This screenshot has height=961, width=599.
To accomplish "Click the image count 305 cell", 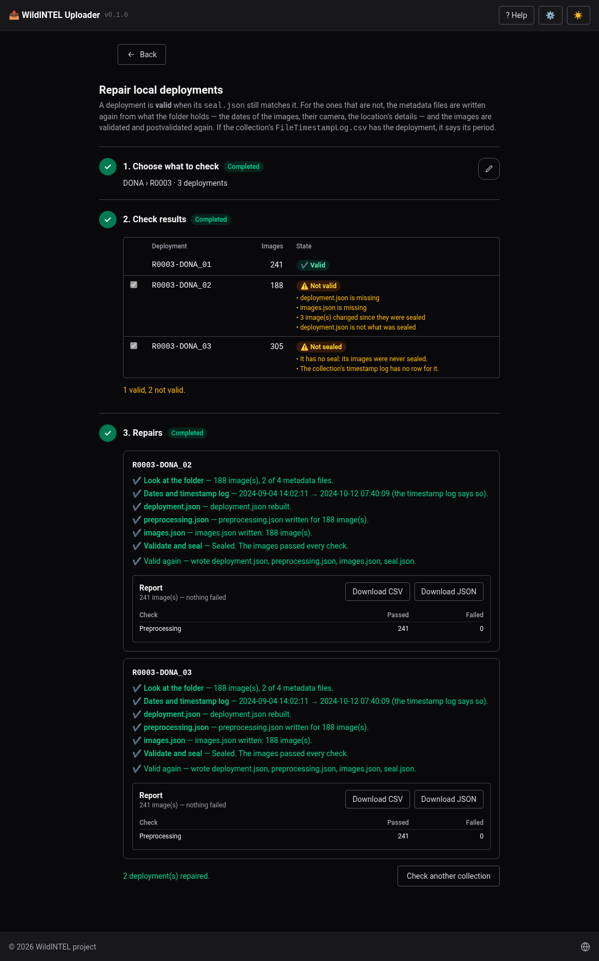I will coord(277,346).
